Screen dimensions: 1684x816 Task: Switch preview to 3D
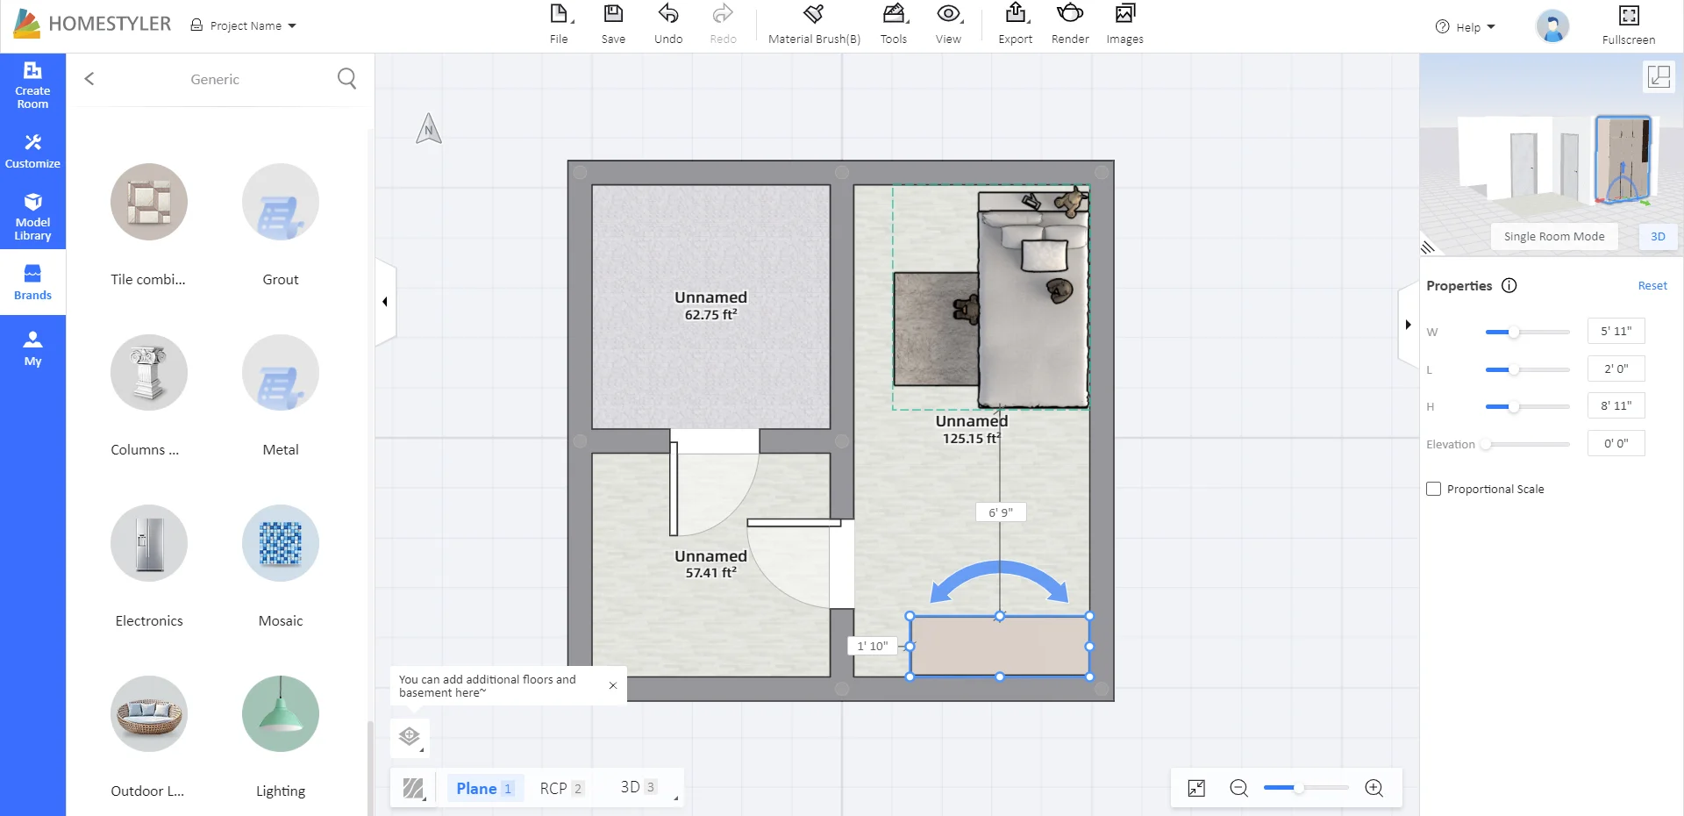(1657, 236)
